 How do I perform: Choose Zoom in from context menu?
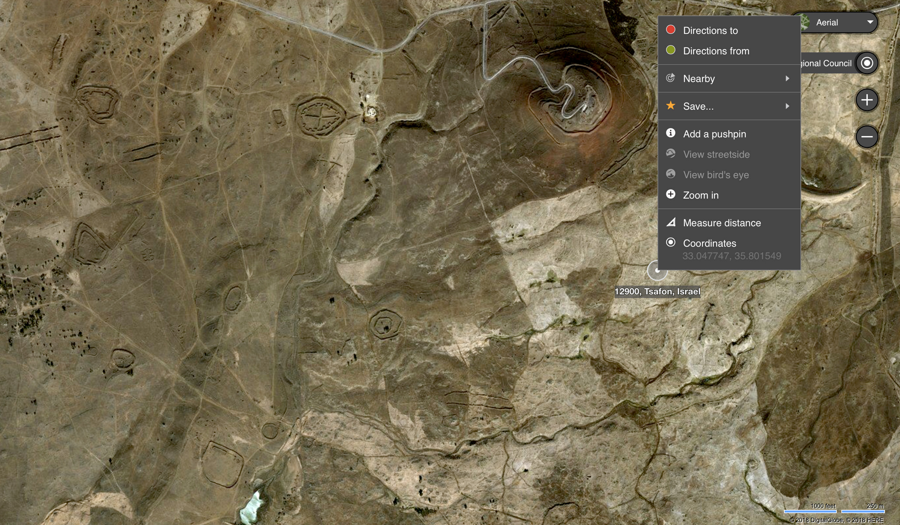(x=700, y=195)
